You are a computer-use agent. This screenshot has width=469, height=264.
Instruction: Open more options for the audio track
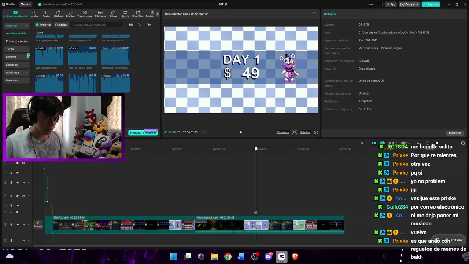29,241
